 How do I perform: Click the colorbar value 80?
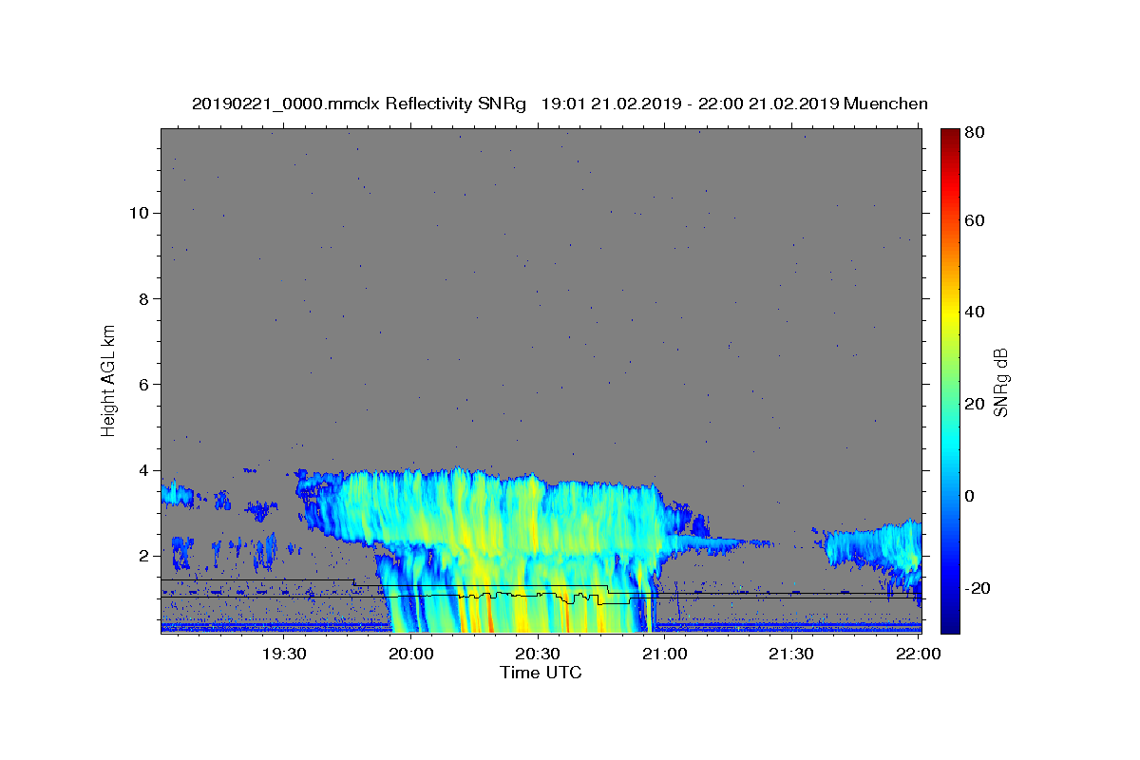coord(976,133)
